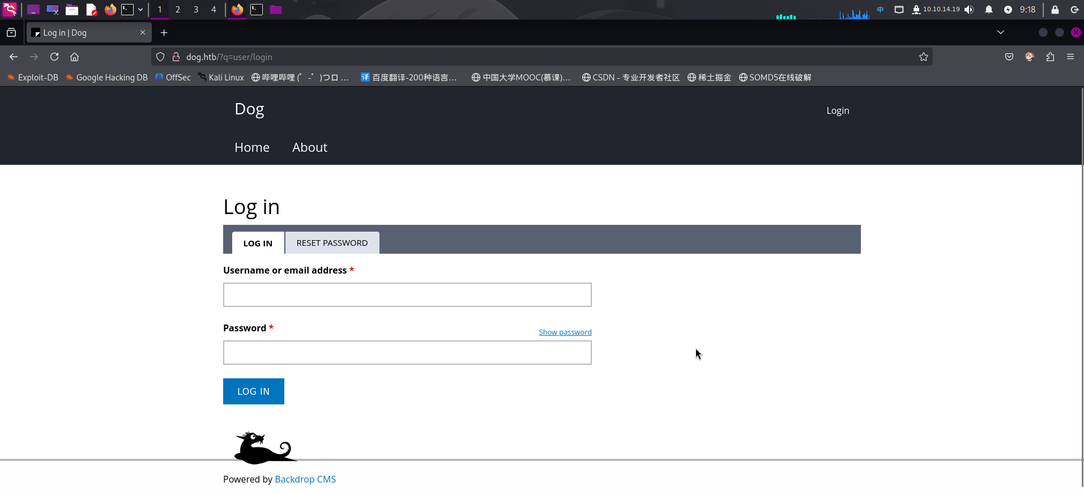The height and width of the screenshot is (495, 1084).
Task: Open the Google Hacking DB bookmark
Action: (x=106, y=78)
